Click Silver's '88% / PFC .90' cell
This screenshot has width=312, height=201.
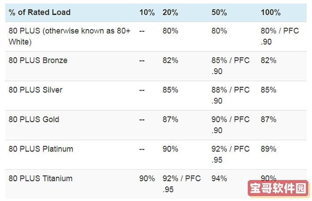tap(231, 96)
